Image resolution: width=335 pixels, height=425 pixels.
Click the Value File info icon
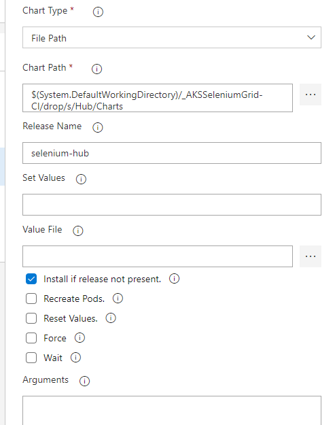click(x=77, y=231)
